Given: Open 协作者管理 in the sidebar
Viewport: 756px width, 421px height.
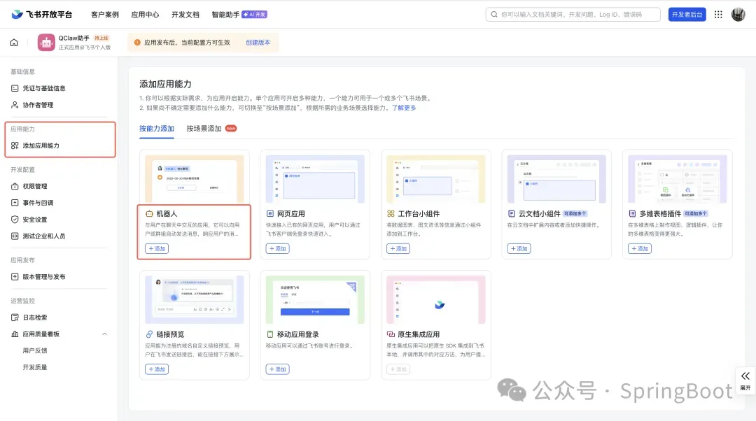Looking at the screenshot, I should tap(38, 105).
